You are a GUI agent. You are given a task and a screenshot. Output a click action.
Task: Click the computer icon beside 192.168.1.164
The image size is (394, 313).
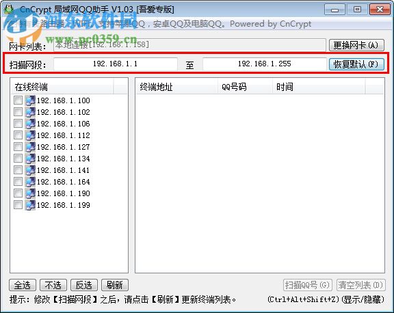30,182
